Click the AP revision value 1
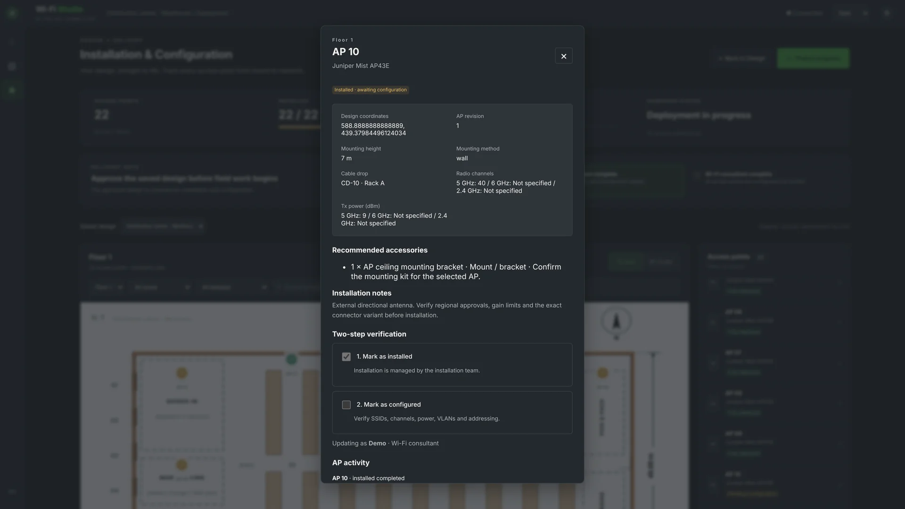 click(458, 126)
